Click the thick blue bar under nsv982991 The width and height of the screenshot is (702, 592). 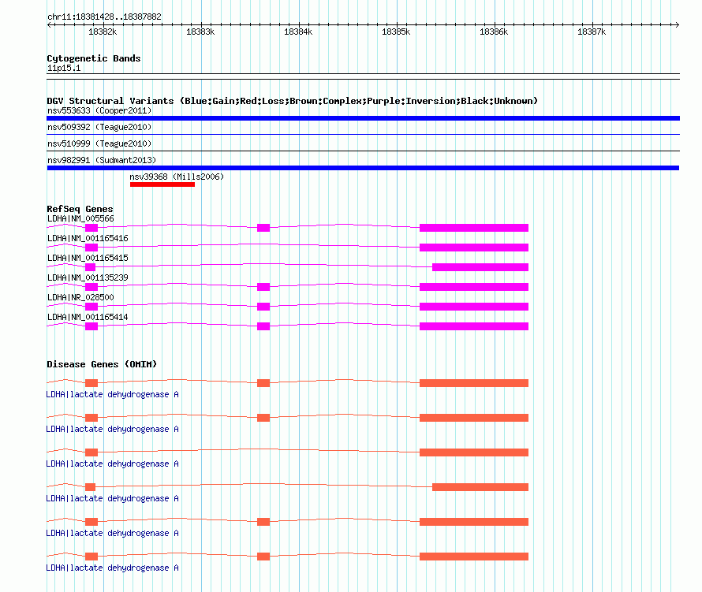point(363,168)
